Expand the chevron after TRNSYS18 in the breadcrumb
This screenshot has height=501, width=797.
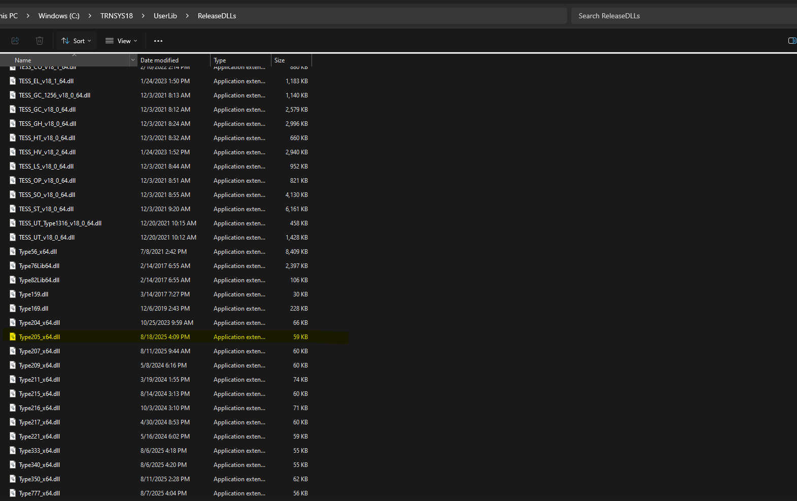(x=143, y=16)
